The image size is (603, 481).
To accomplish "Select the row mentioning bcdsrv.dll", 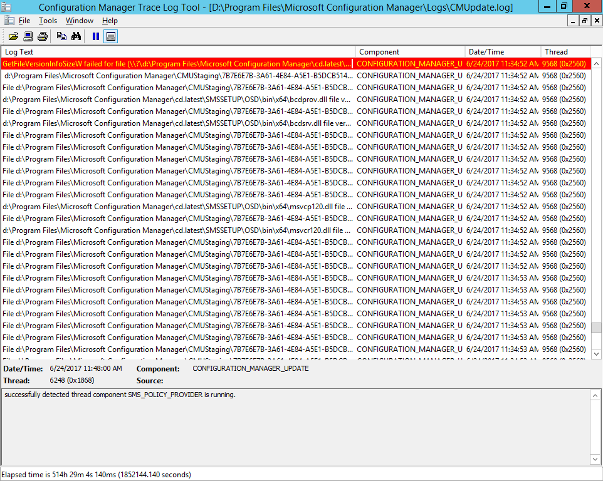I will (x=296, y=123).
